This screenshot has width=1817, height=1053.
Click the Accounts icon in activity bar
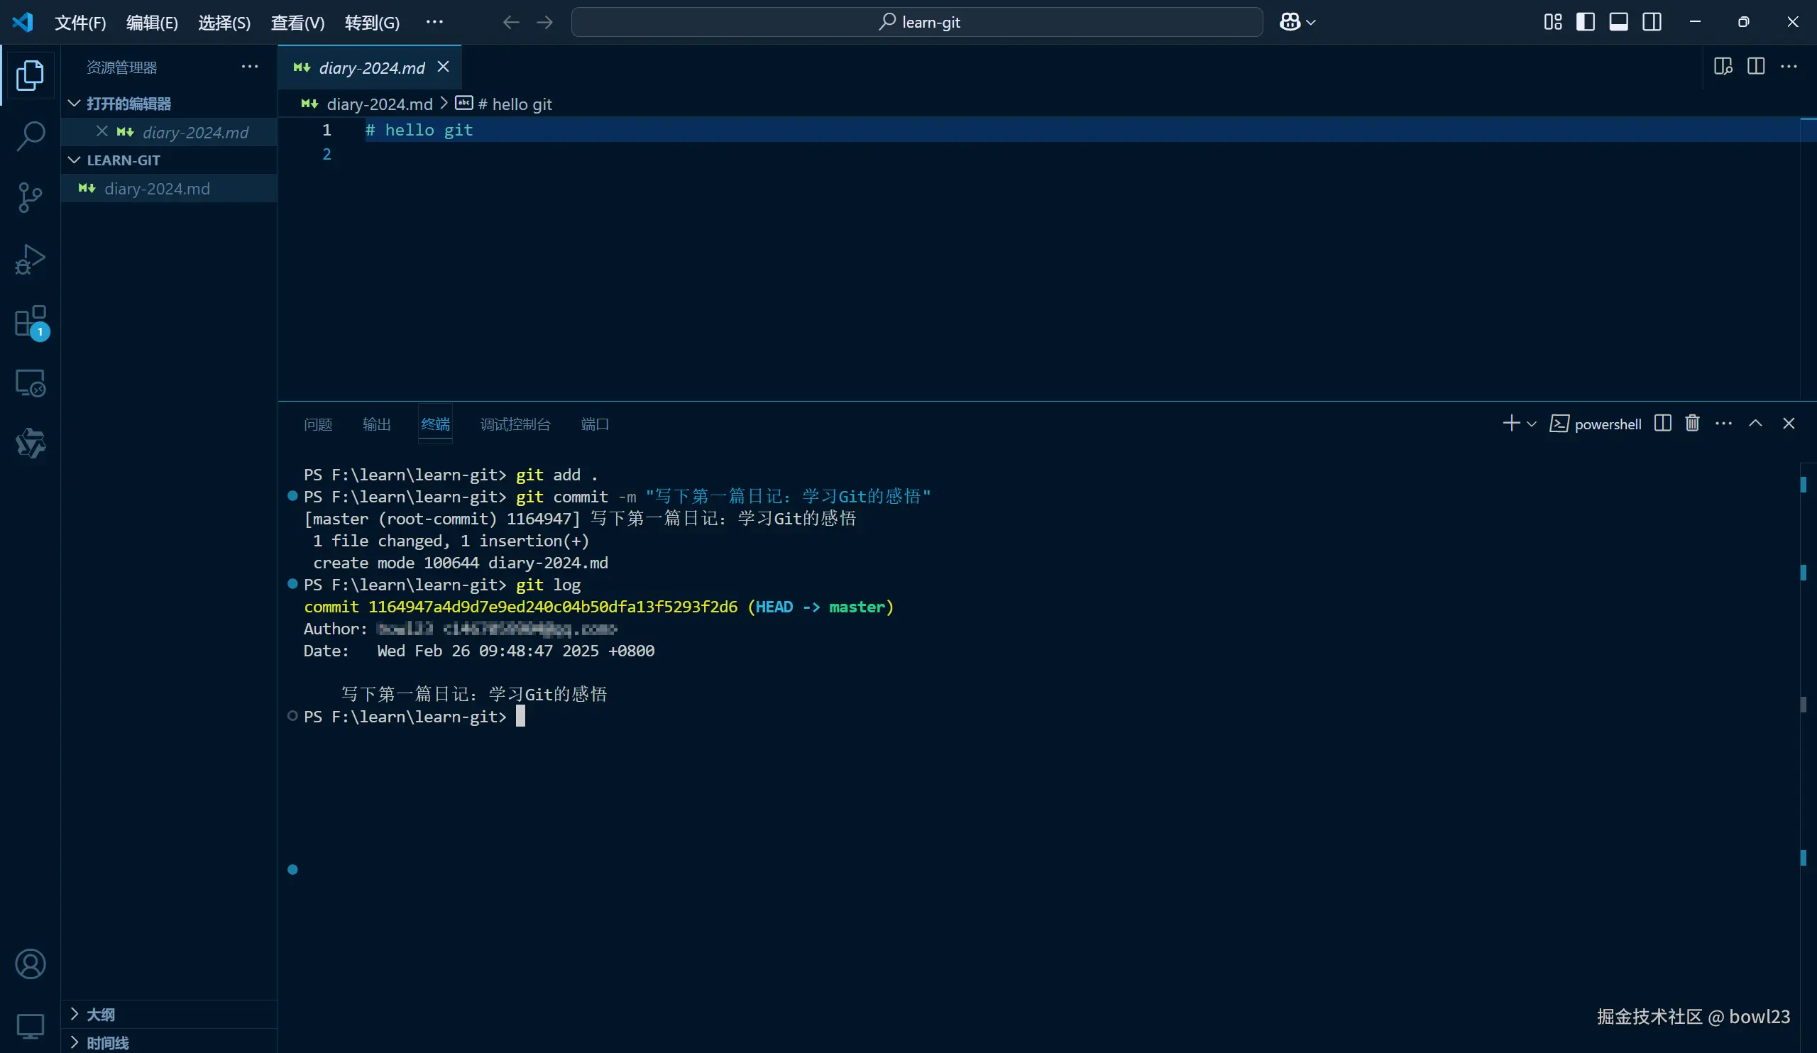pyautogui.click(x=30, y=964)
